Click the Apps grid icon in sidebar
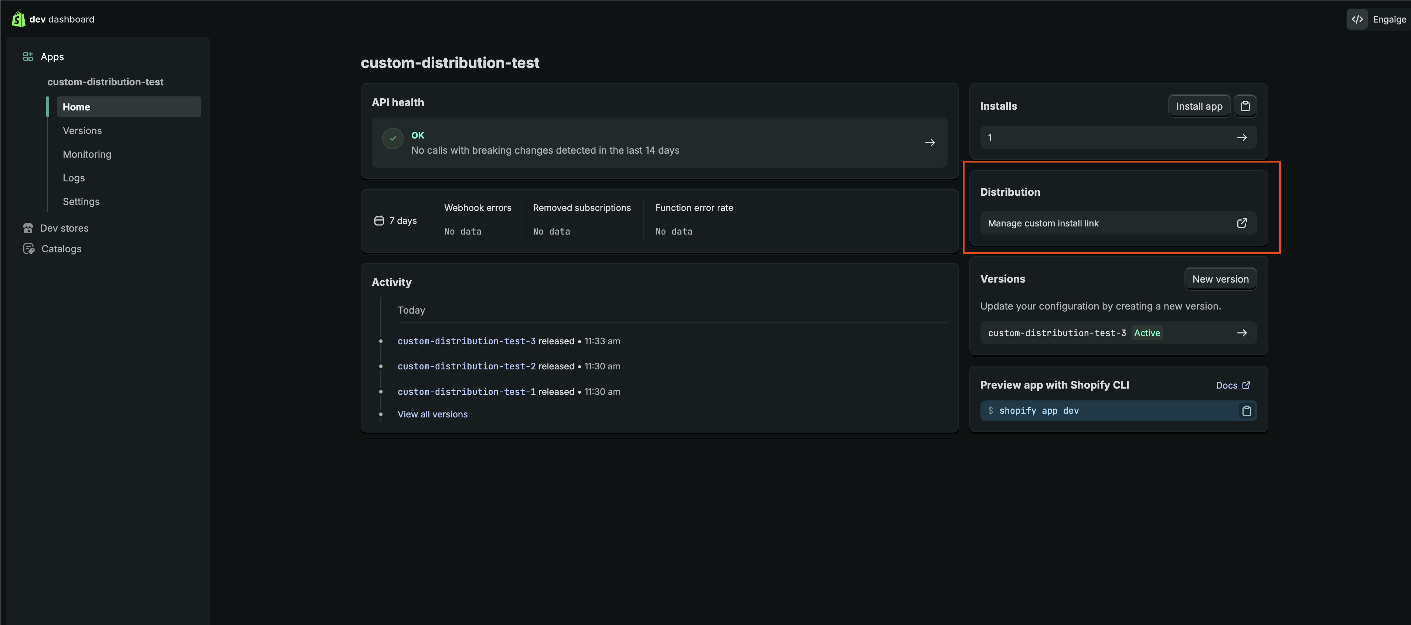This screenshot has height=625, width=1411. (28, 57)
